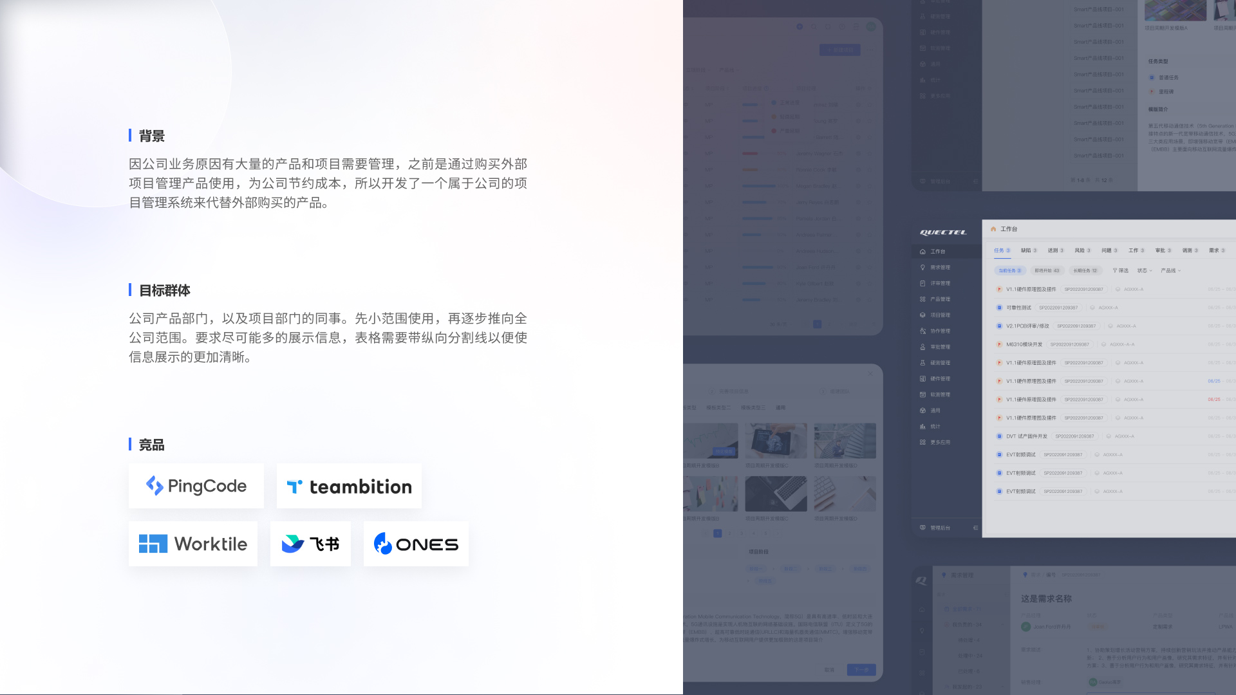This screenshot has height=695, width=1236.
Task: Click 这是需求名称 title in bottom mockup
Action: pyautogui.click(x=1046, y=598)
